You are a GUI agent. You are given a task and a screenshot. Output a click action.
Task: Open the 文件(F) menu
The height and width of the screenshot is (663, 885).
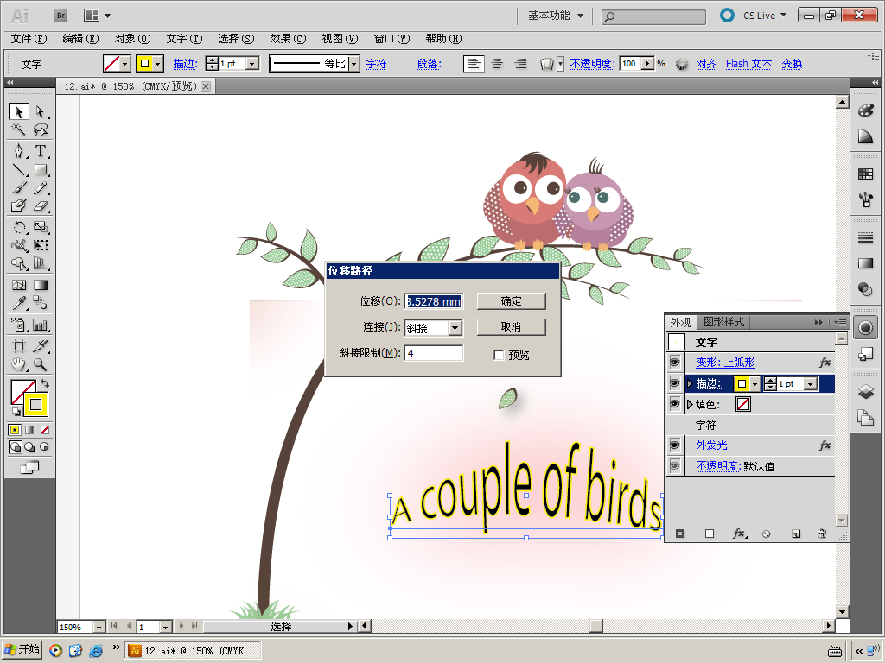tap(29, 38)
